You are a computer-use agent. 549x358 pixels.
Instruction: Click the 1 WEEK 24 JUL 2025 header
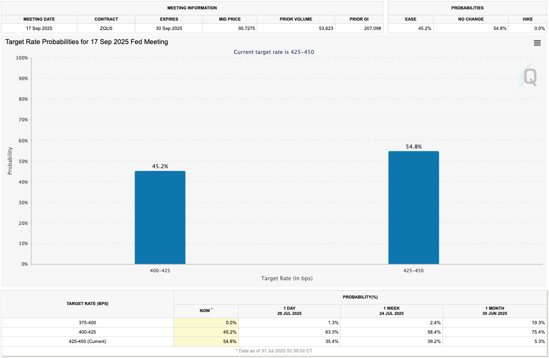coord(391,310)
